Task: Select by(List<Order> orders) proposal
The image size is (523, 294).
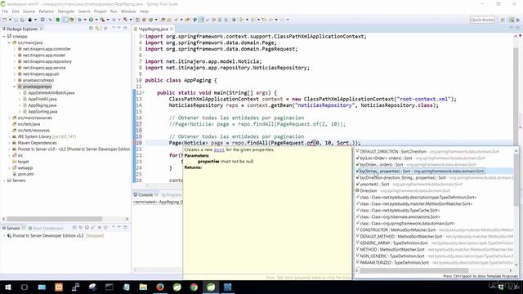Action: (x=422, y=158)
